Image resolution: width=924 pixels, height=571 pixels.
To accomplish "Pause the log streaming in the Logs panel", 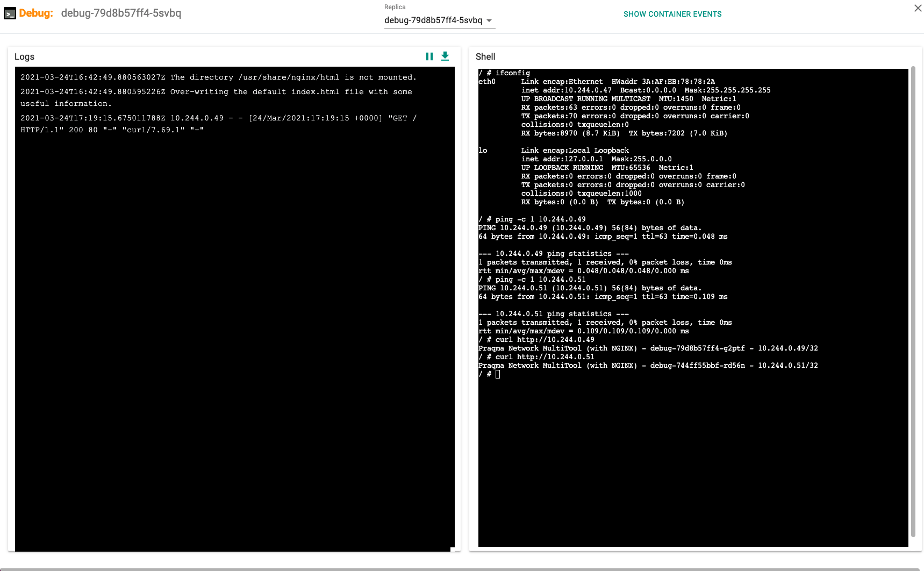I will pyautogui.click(x=429, y=56).
